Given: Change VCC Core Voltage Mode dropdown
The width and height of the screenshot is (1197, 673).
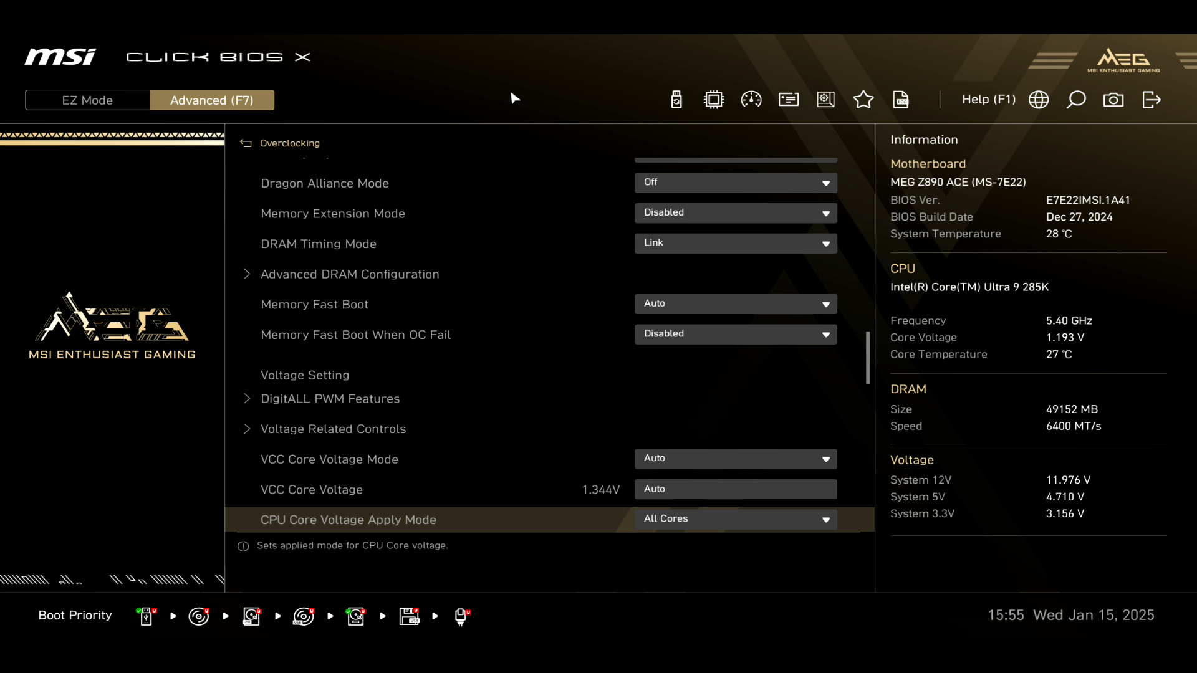Looking at the screenshot, I should point(735,458).
